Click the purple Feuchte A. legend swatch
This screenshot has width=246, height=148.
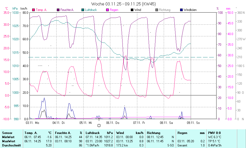[x=58, y=10]
